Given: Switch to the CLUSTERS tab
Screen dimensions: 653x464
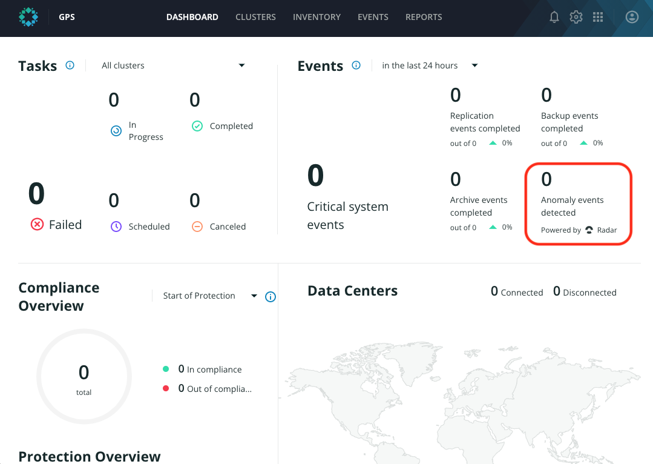Looking at the screenshot, I should click(x=255, y=17).
